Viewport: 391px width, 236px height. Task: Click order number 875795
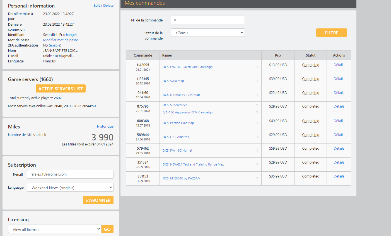tap(143, 106)
